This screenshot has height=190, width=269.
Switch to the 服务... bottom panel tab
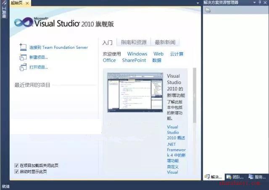(257, 177)
